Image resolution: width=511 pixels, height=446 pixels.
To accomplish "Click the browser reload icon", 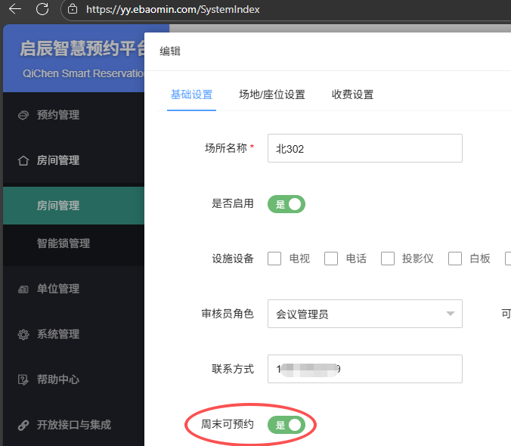I will (x=42, y=10).
